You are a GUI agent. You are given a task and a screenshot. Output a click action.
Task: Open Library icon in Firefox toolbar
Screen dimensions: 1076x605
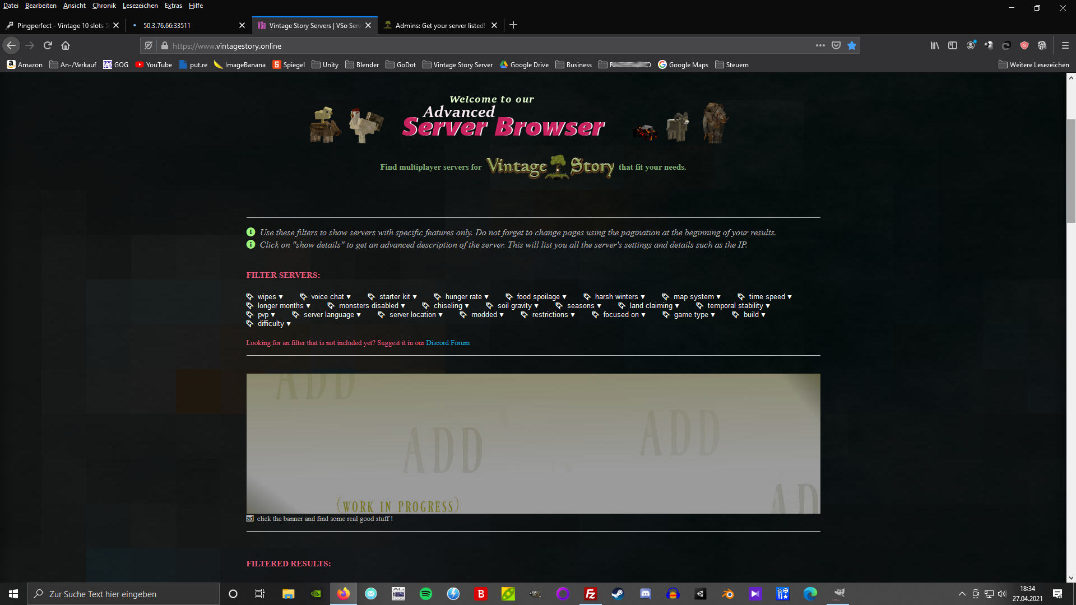[935, 45]
